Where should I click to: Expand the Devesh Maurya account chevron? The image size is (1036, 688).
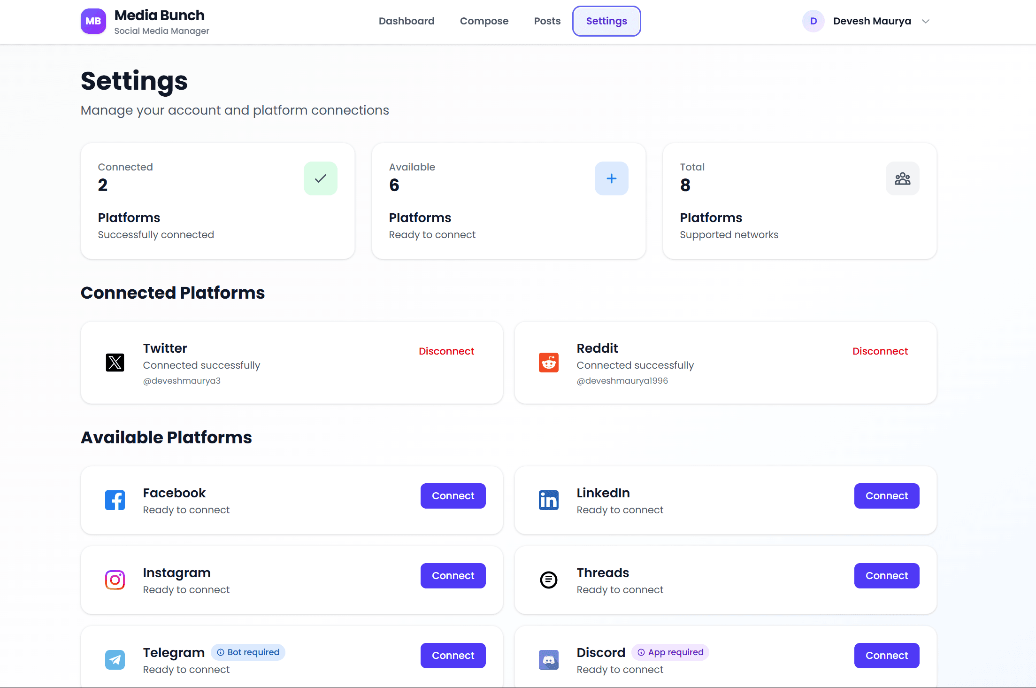pos(926,21)
